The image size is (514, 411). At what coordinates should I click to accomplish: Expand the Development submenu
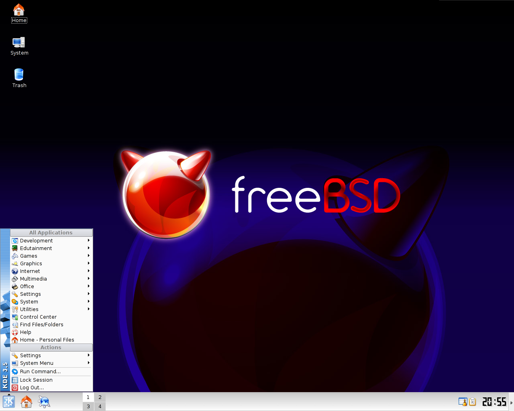[x=51, y=241]
